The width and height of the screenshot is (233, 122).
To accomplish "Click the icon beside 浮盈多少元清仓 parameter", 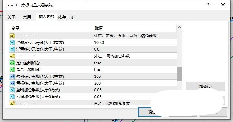I will (x=12, y=43).
